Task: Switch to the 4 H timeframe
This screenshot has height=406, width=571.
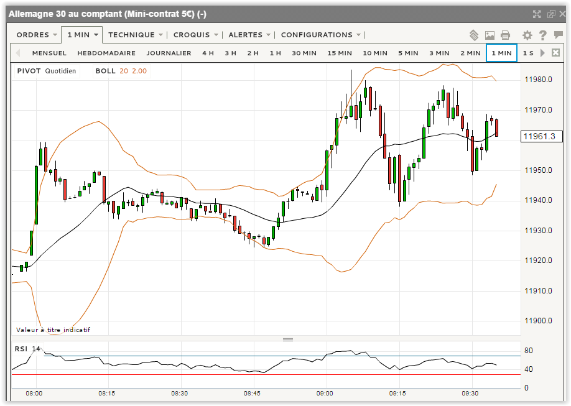Action: click(208, 53)
